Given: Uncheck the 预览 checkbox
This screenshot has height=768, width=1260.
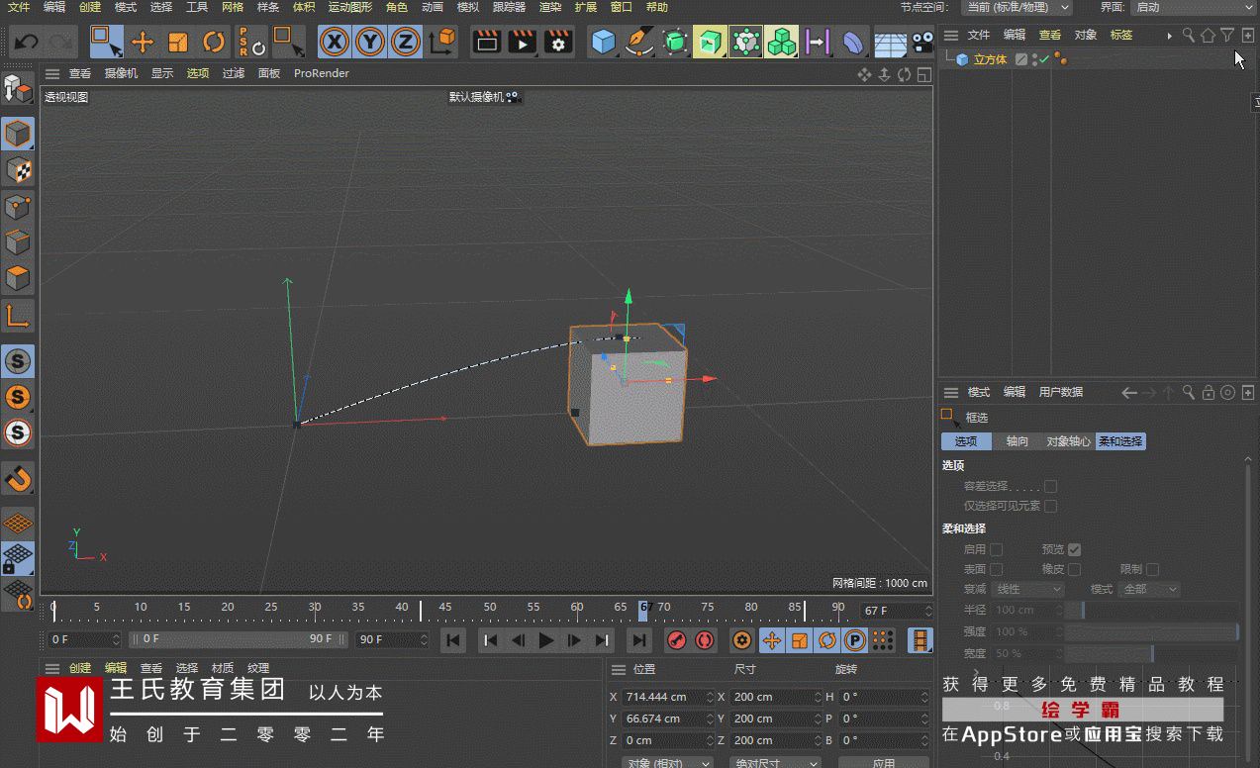Looking at the screenshot, I should click(1074, 549).
